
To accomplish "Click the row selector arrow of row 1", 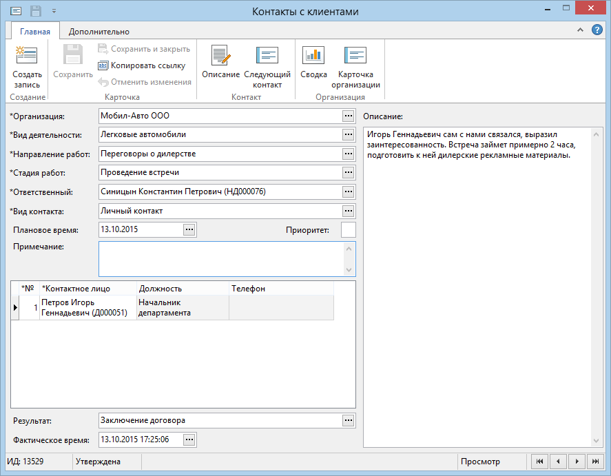I will coord(15,307).
